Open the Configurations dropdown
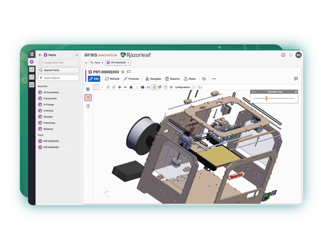 pos(185,87)
